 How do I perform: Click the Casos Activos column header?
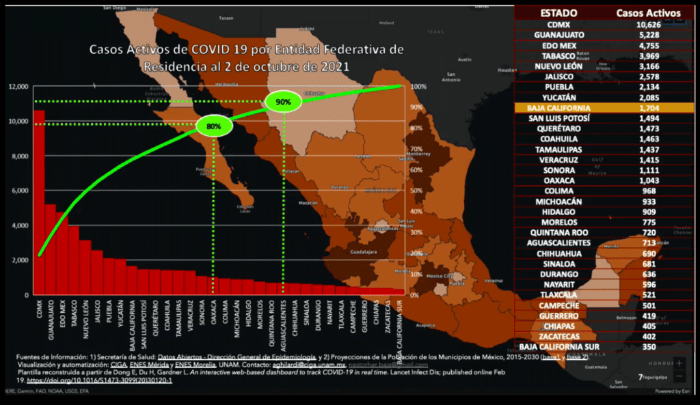tap(648, 13)
